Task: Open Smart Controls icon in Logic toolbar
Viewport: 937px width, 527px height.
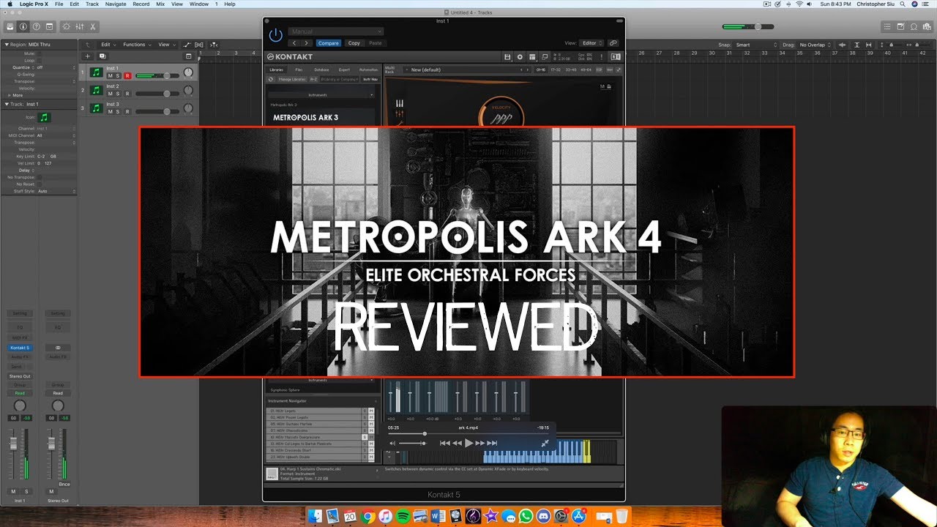Action: (x=67, y=26)
